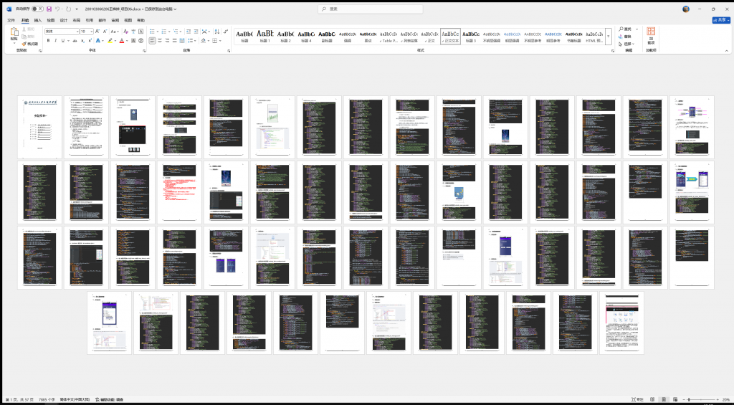The height and width of the screenshot is (405, 734).
Task: Open the Insert (插入) ribbon tab
Action: [x=38, y=20]
